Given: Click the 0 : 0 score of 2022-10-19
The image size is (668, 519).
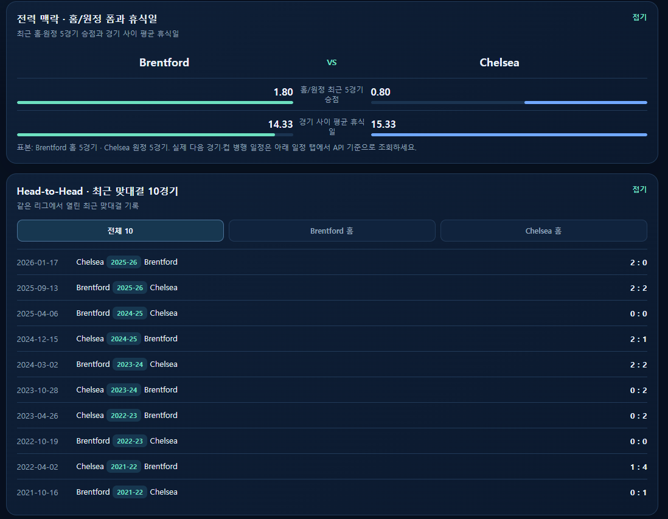Looking at the screenshot, I should pos(639,442).
